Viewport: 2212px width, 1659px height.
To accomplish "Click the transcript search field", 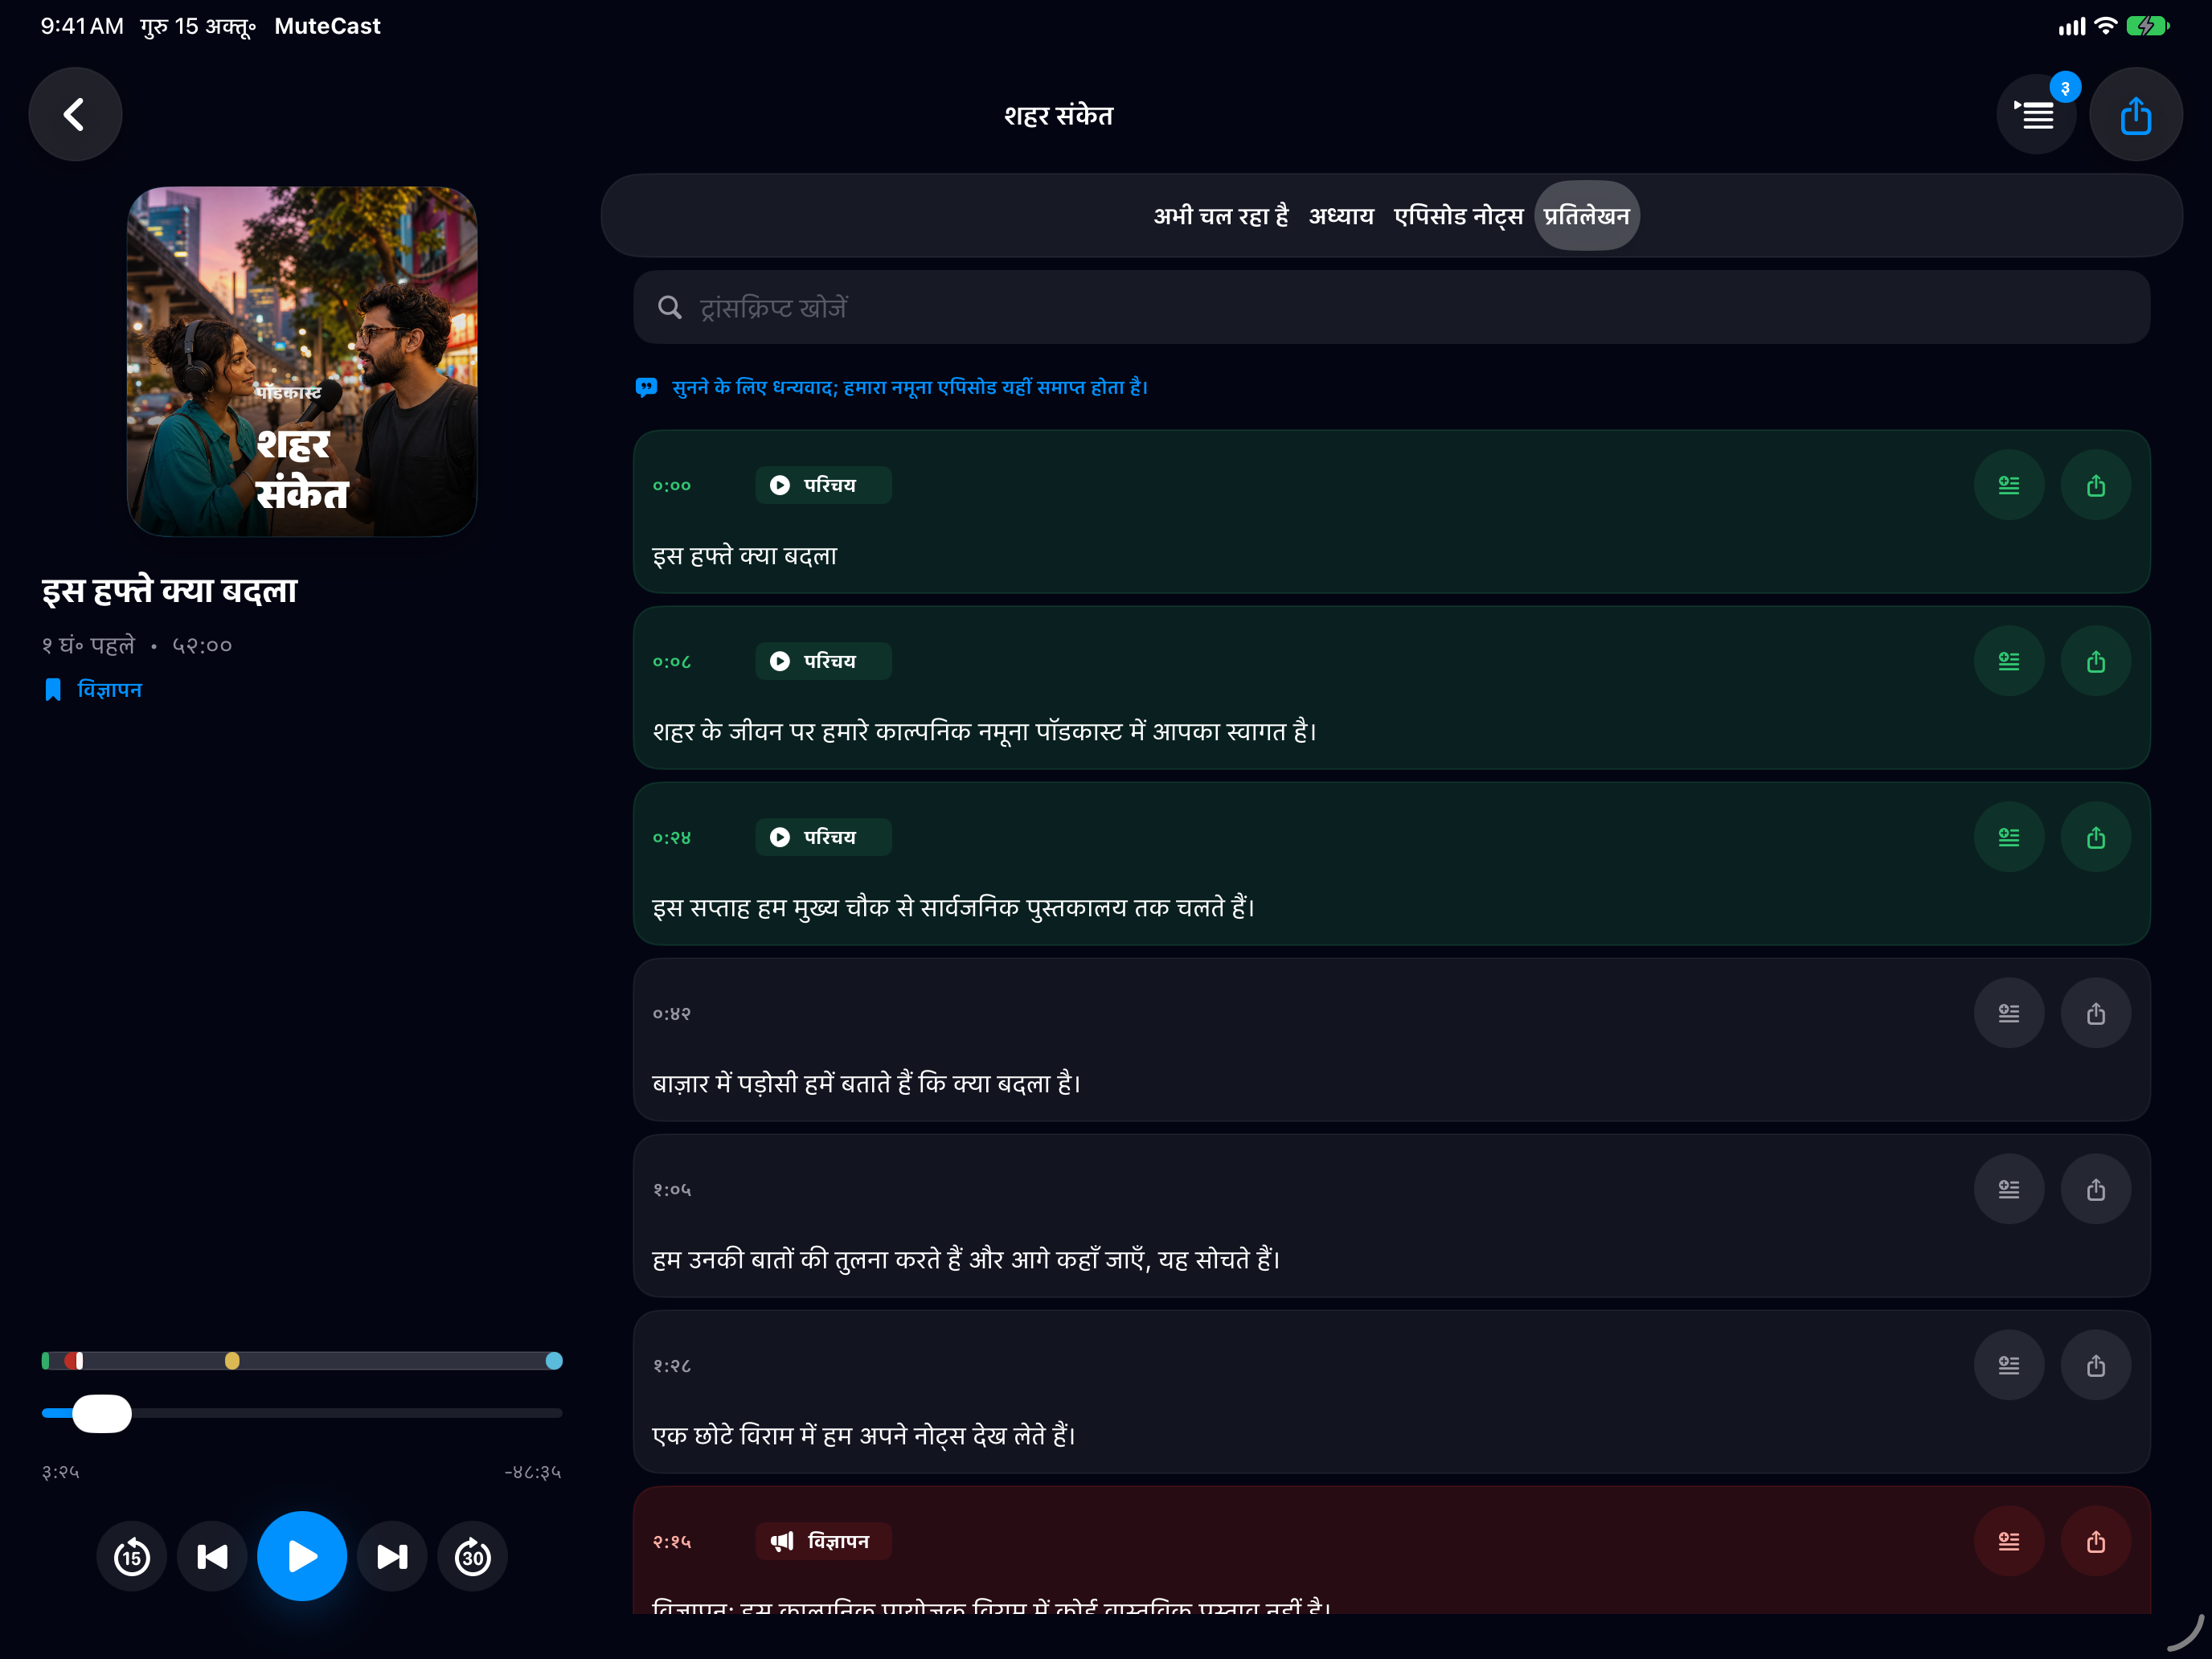I will (1392, 308).
